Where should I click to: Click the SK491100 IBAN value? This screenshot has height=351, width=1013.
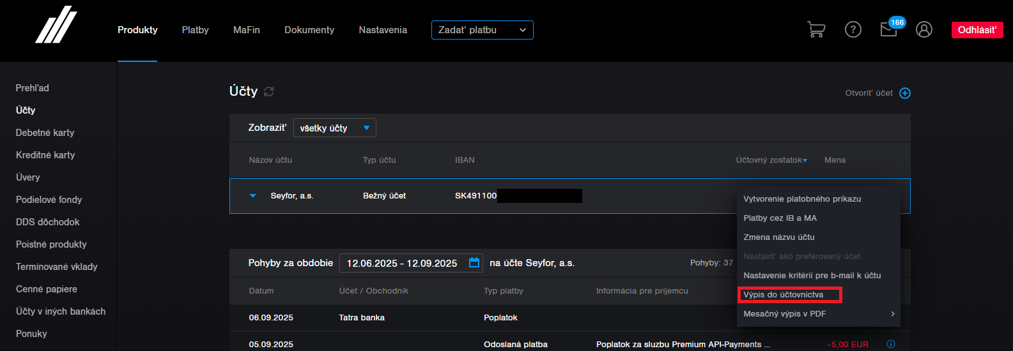tap(476, 196)
